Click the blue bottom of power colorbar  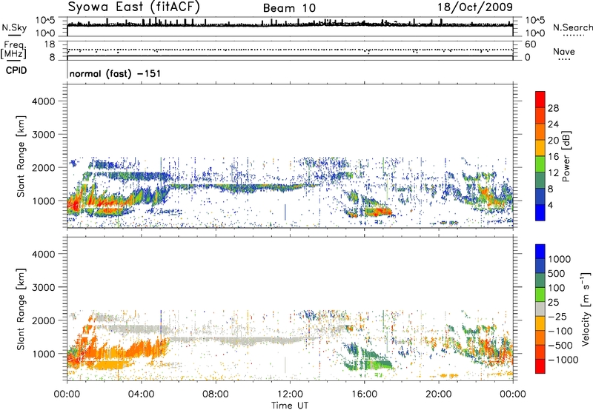pos(540,212)
